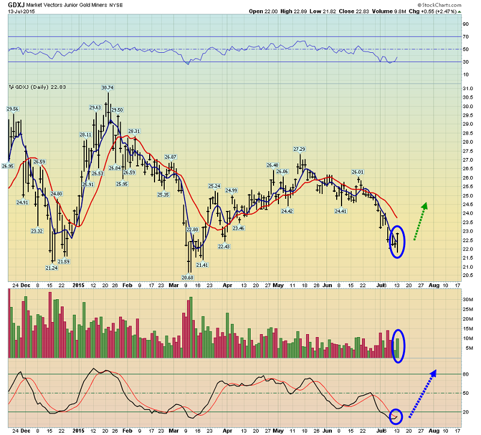Click the 5M volume axis label
The image size is (481, 435).
coord(470,348)
